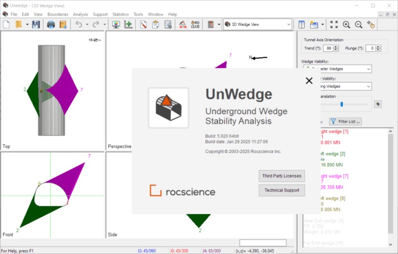Click the Filter List button
Image resolution: width=398 pixels, height=254 pixels.
pyautogui.click(x=346, y=122)
